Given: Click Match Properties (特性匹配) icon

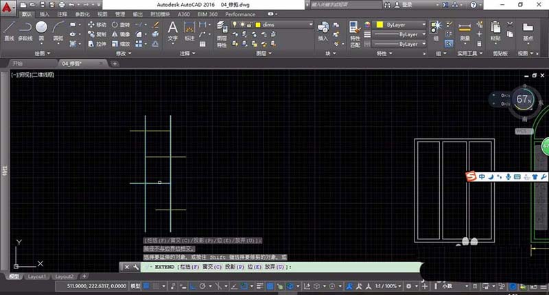Looking at the screenshot, I should click(355, 30).
